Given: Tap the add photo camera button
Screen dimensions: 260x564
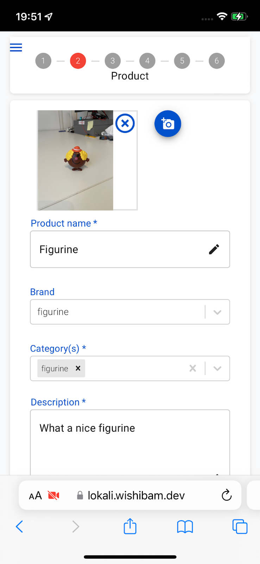Looking at the screenshot, I should [168, 124].
